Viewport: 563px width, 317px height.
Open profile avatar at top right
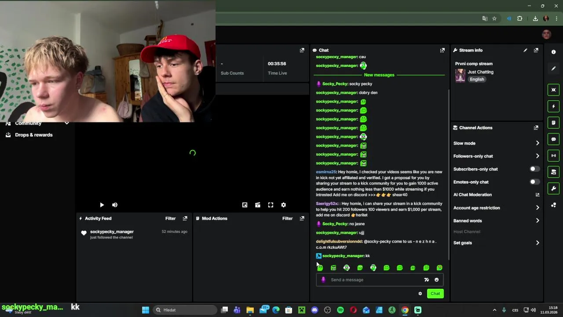point(546,34)
